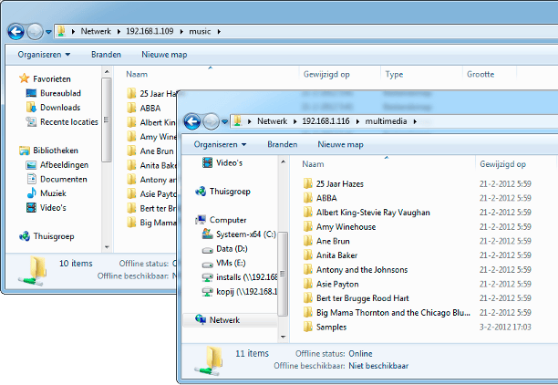Create Nieuwe map in multimedia window
The image size is (558, 385).
[340, 144]
